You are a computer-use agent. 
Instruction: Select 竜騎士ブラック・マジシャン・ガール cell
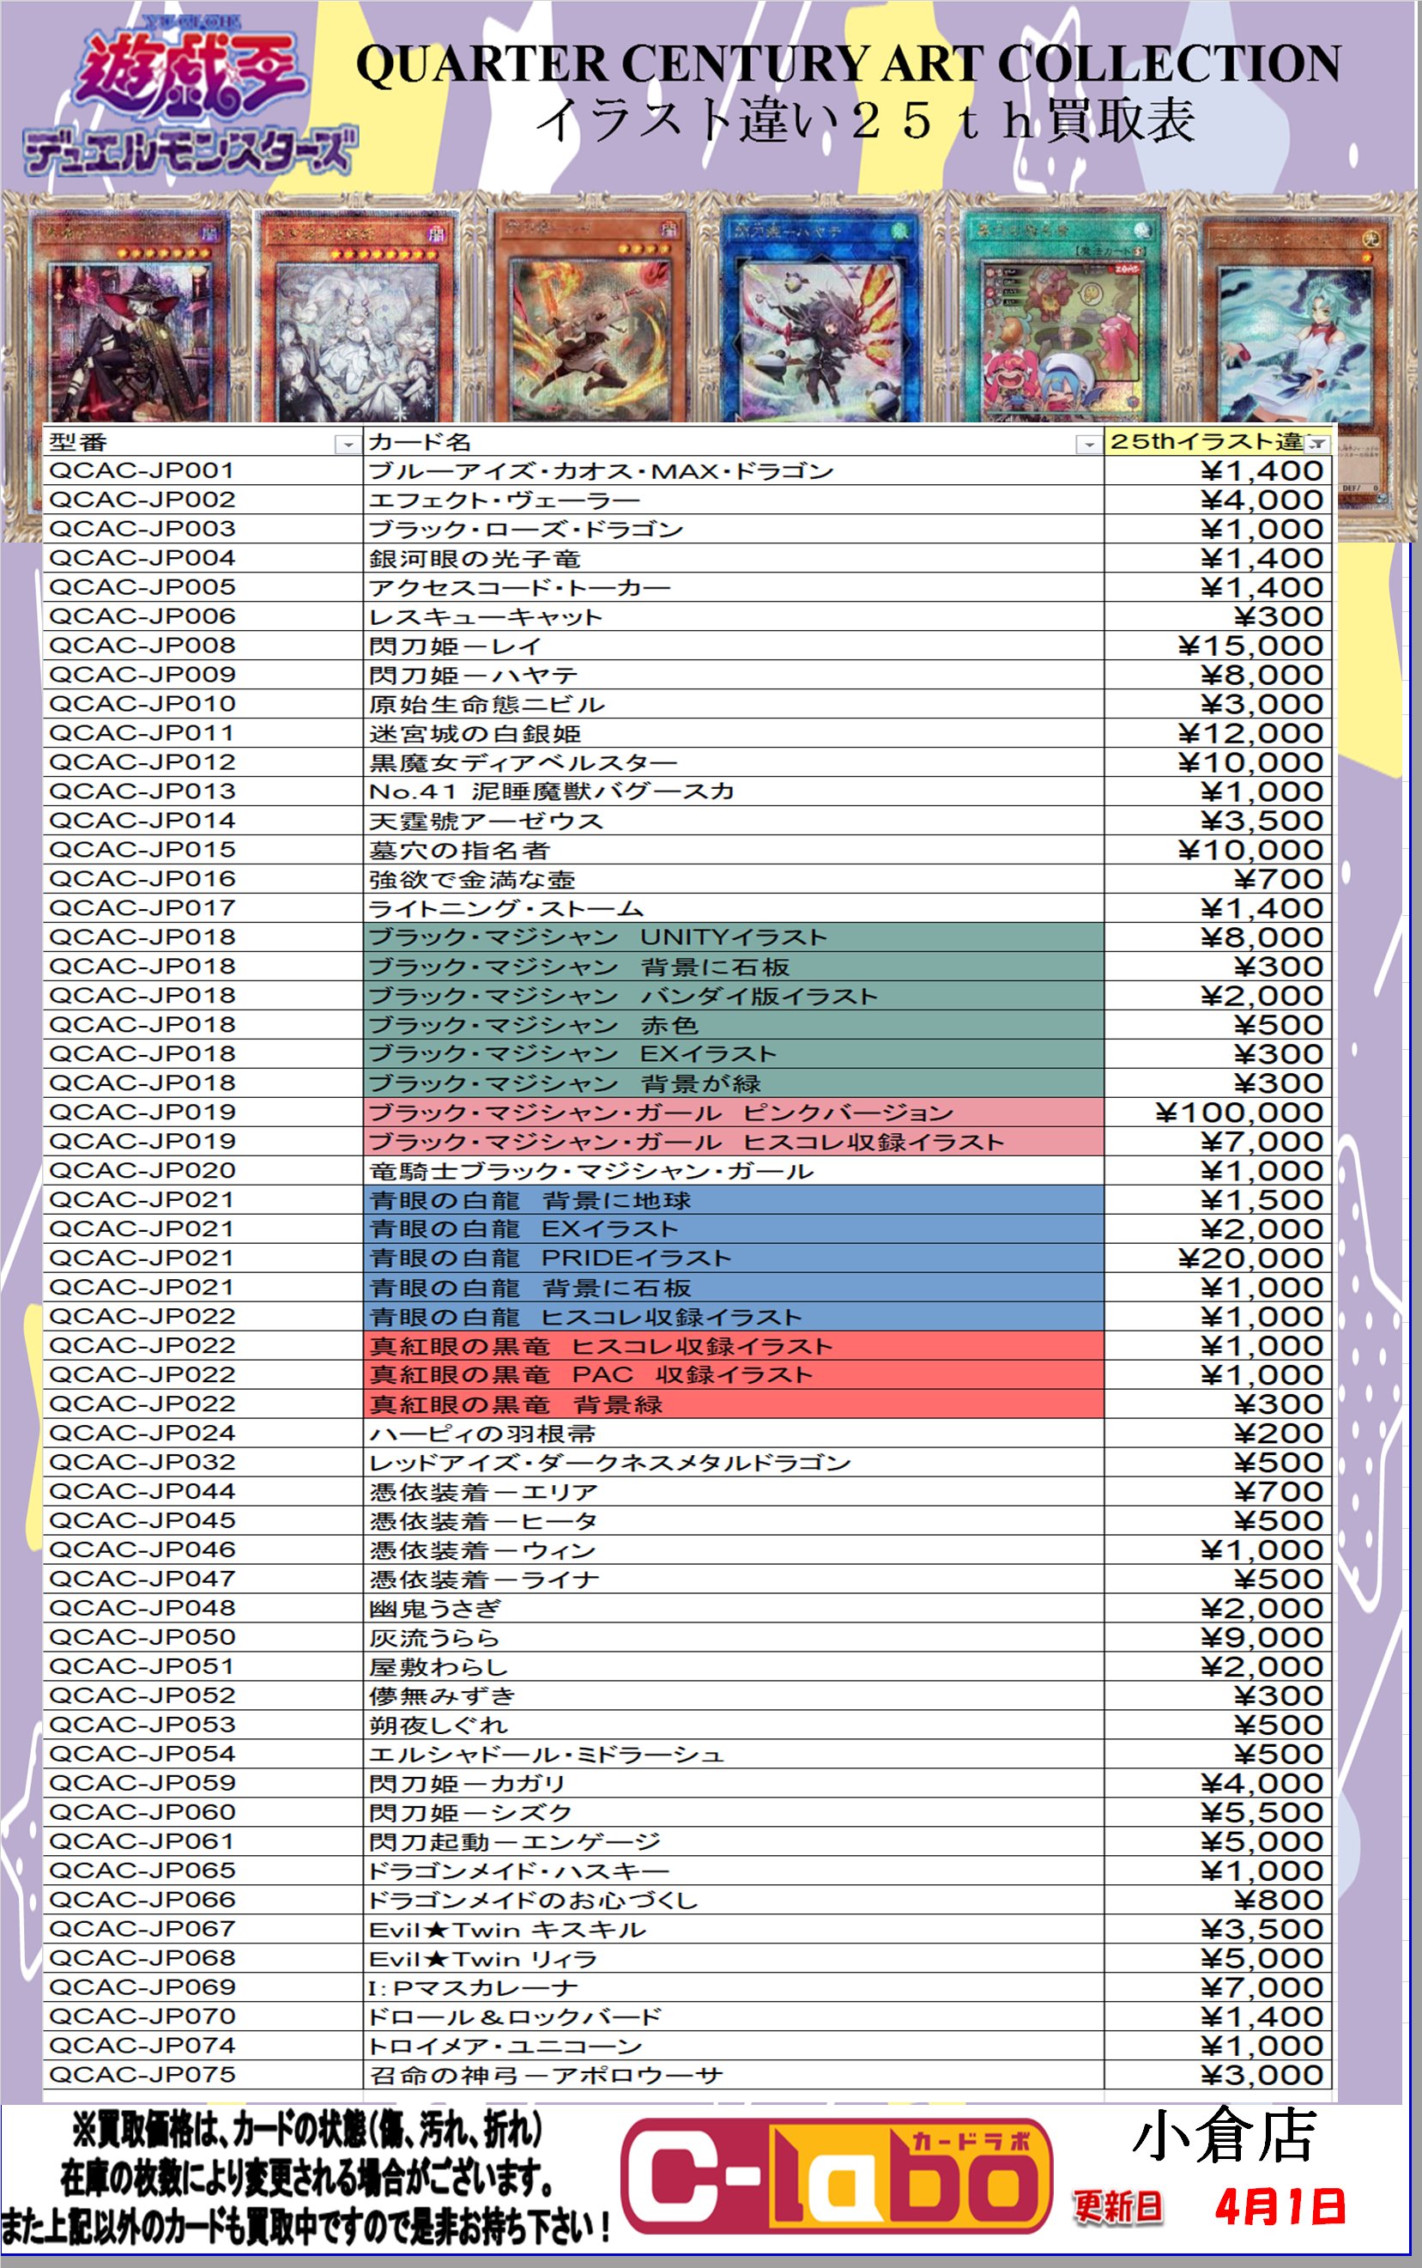click(x=734, y=1171)
